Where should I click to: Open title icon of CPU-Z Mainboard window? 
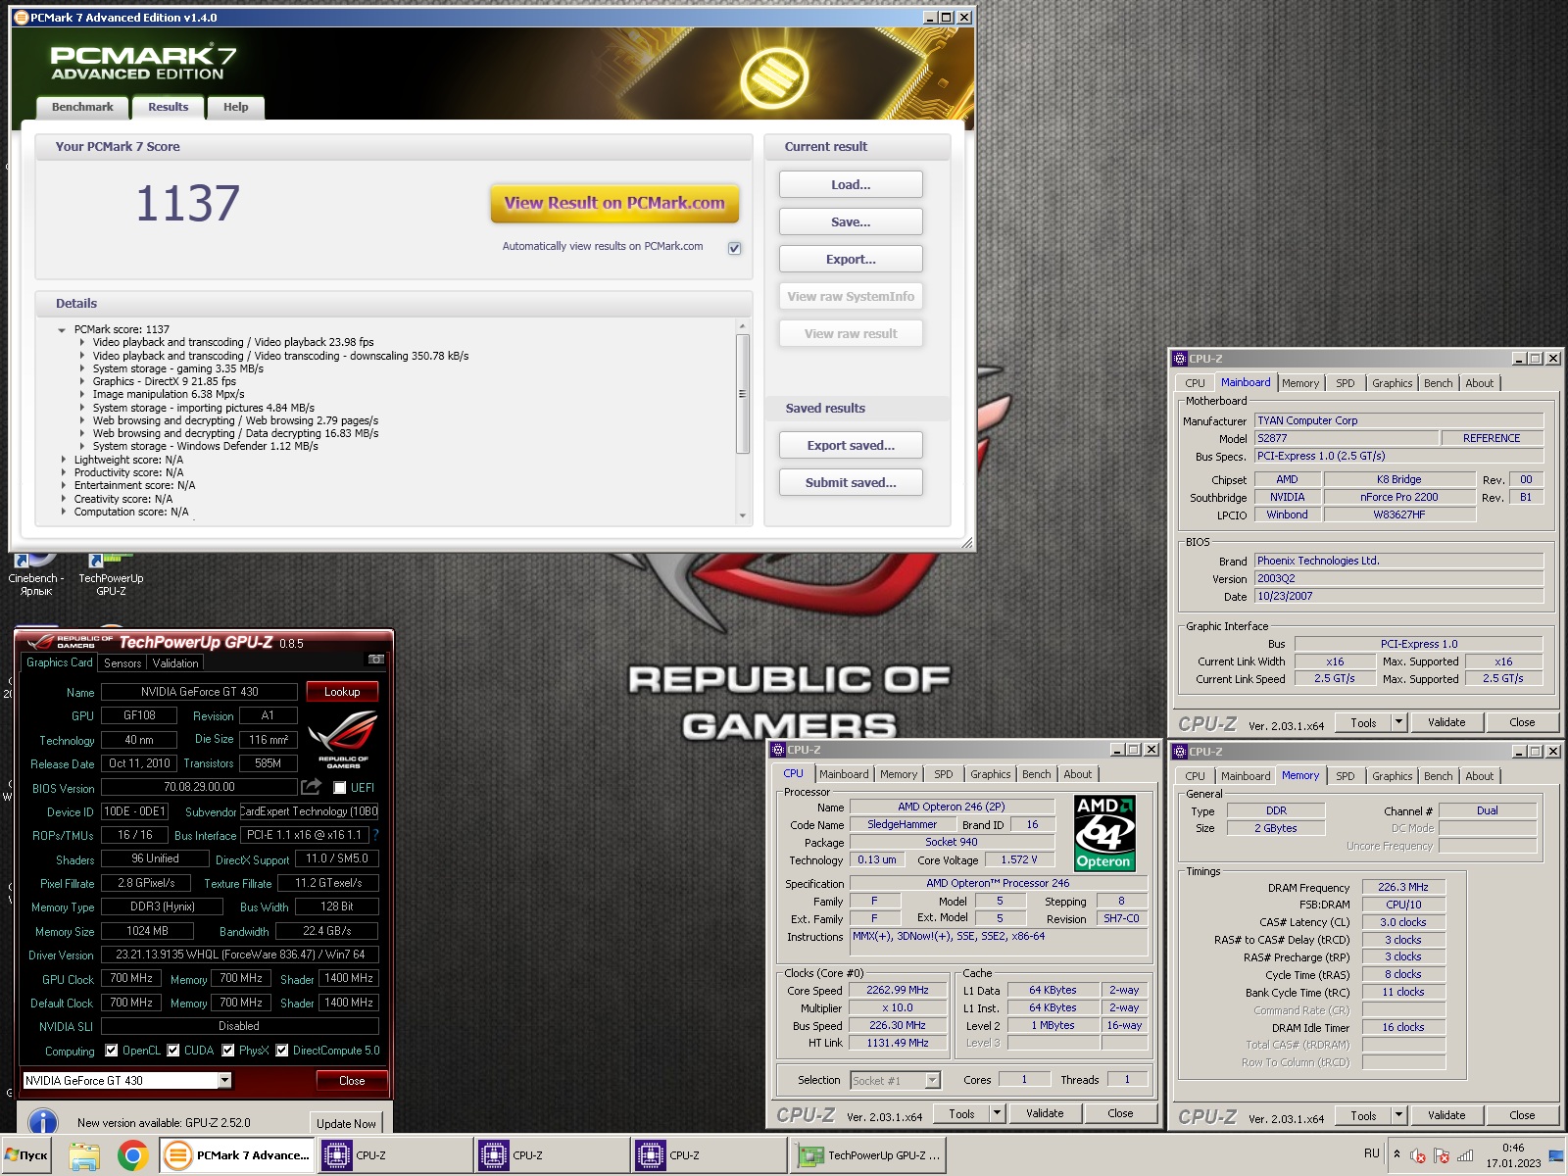(x=1180, y=359)
